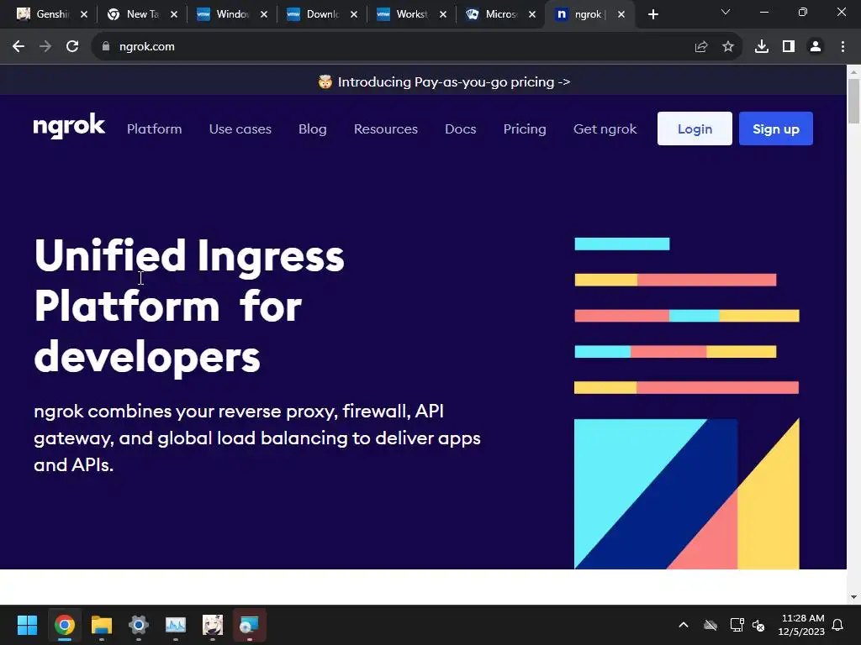Close the Download tab

[354, 14]
